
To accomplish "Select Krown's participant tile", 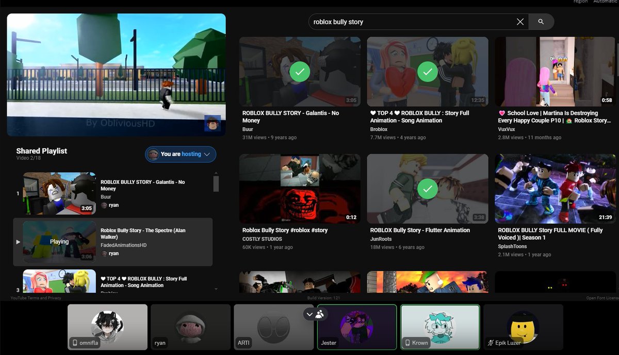I will click(440, 327).
